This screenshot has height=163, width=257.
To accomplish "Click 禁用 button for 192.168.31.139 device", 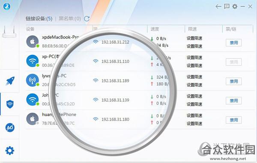I will click(x=233, y=101).
